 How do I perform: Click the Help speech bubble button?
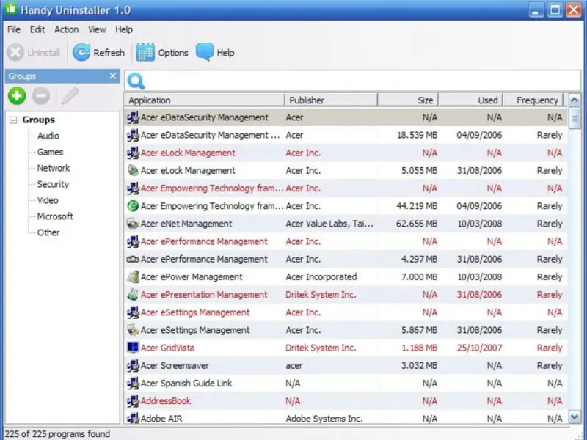[215, 52]
